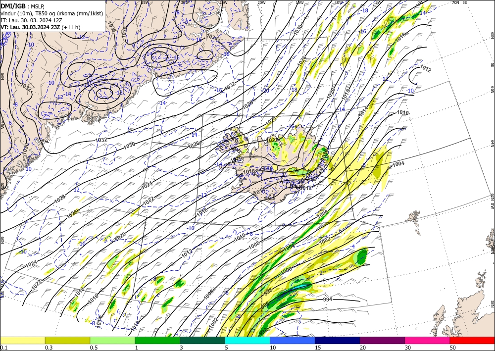Click the '996' isobar label

[x=265, y=305]
